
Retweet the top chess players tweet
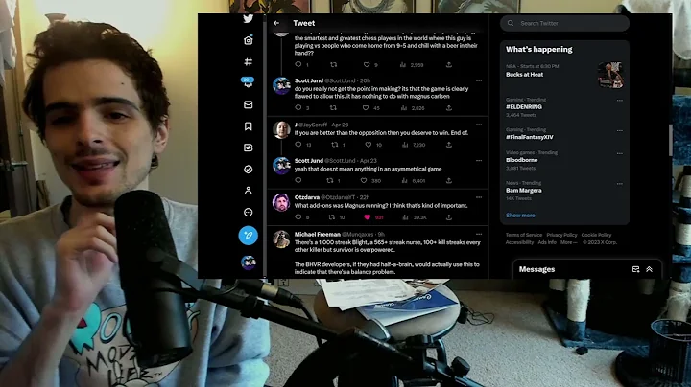click(334, 64)
